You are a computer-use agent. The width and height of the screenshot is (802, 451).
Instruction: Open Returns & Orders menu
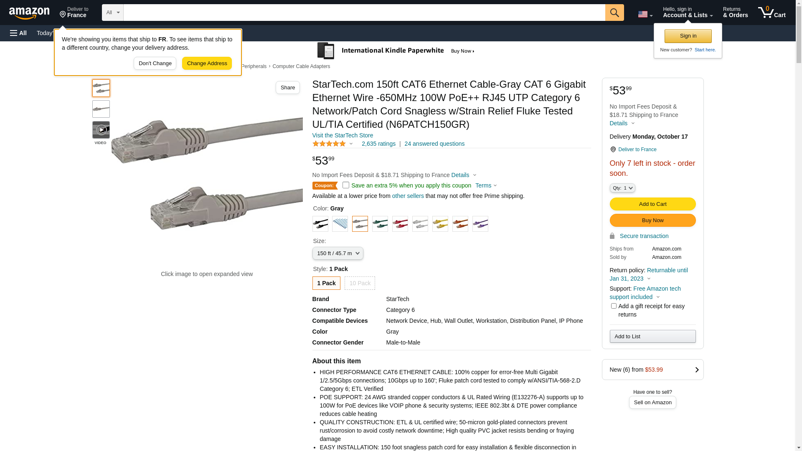735,13
